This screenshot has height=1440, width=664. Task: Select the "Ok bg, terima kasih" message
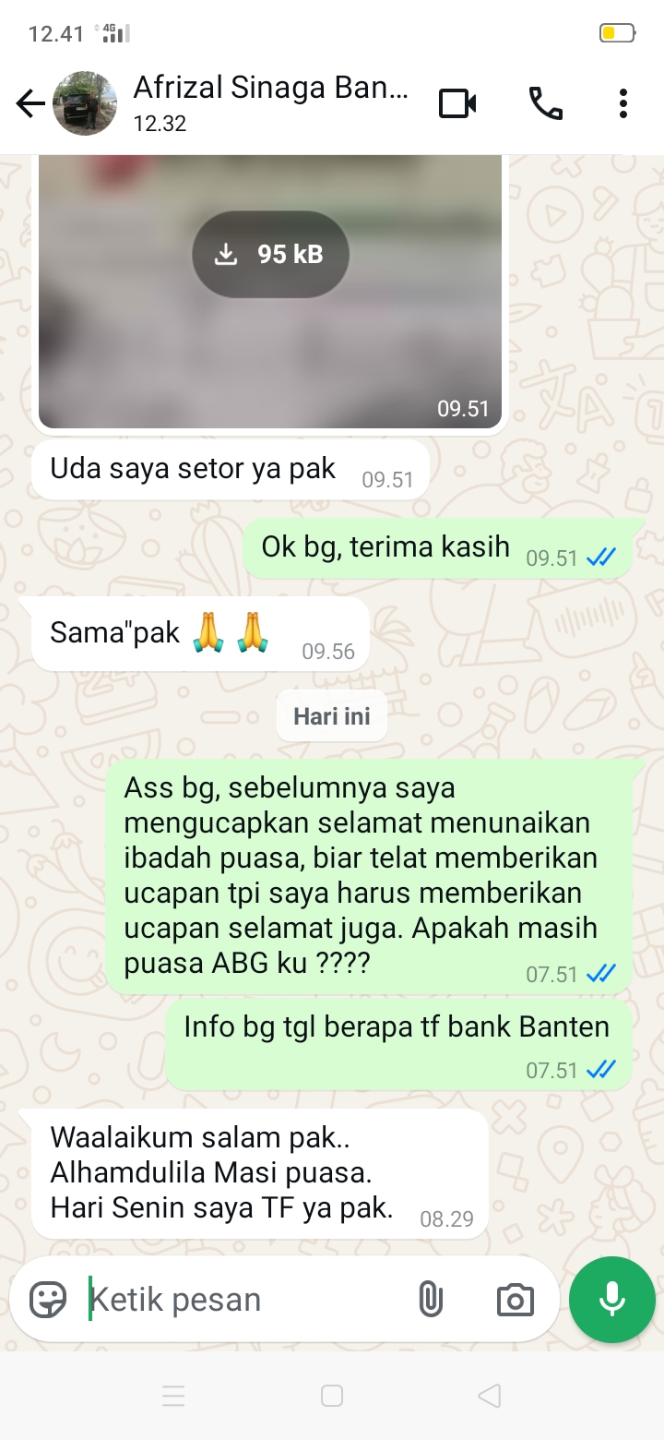(438, 549)
